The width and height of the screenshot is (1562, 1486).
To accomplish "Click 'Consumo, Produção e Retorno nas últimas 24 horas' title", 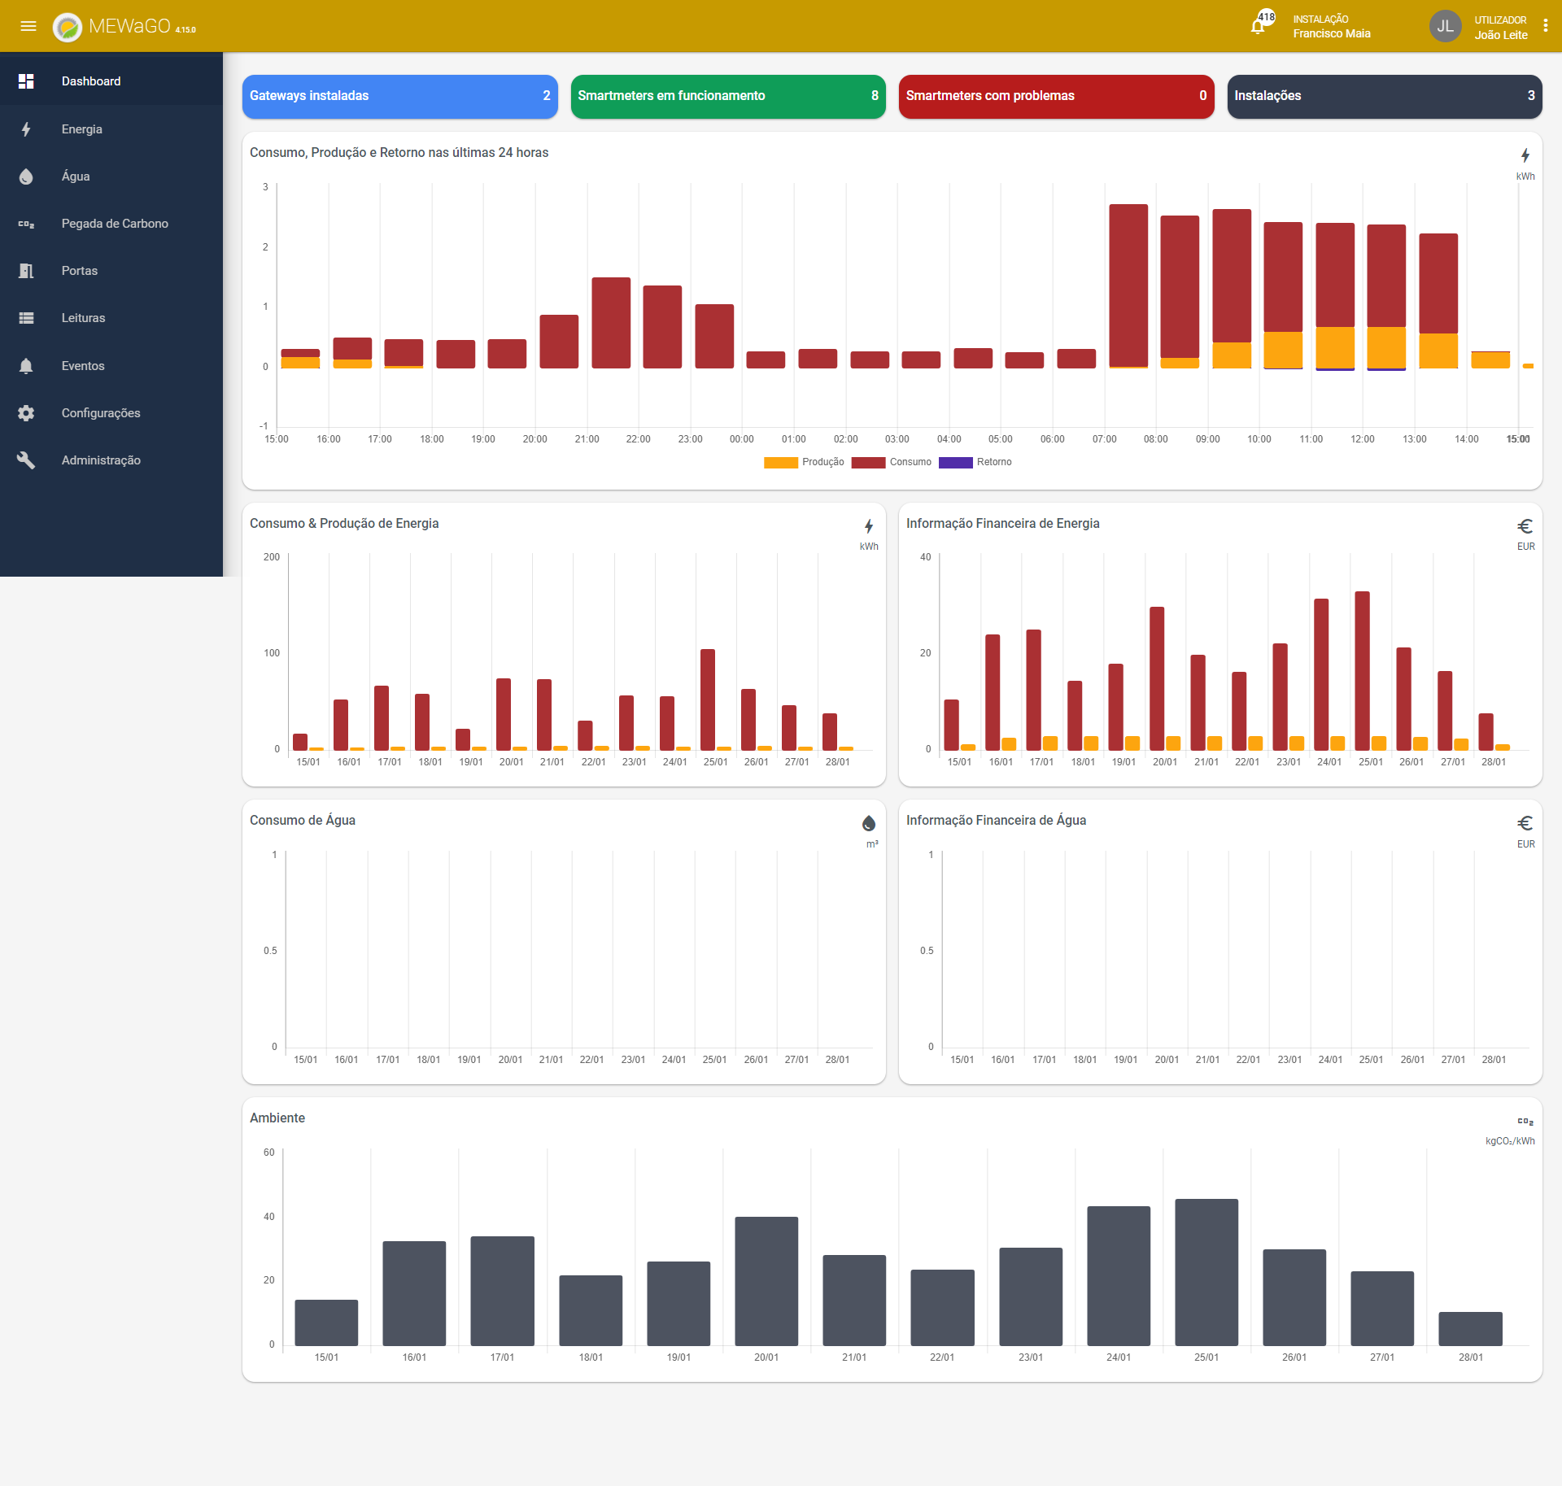I will pyautogui.click(x=399, y=153).
